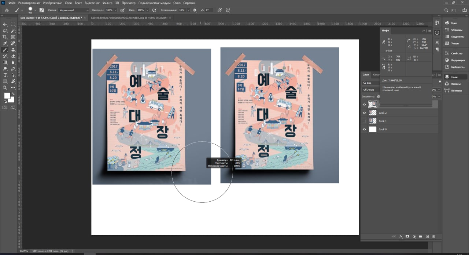Image resolution: width=469 pixels, height=255 pixels.
Task: Click the foreground color swatch
Action: (7, 96)
